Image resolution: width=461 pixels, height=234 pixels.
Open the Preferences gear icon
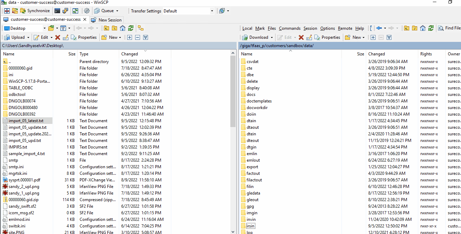pos(87,11)
